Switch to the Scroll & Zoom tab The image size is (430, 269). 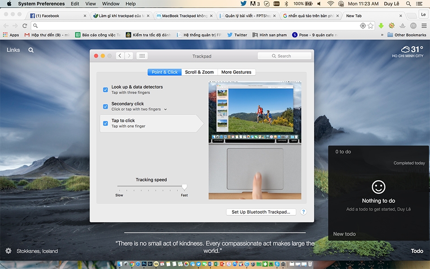tap(199, 72)
